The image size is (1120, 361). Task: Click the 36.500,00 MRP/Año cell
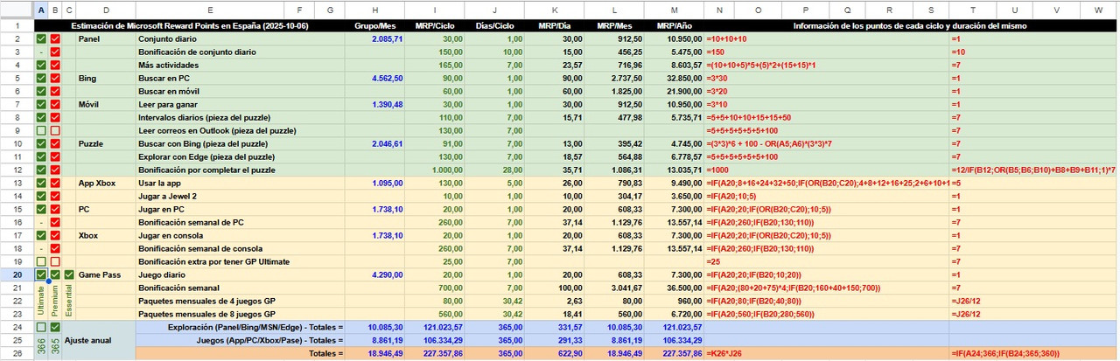[x=674, y=288]
